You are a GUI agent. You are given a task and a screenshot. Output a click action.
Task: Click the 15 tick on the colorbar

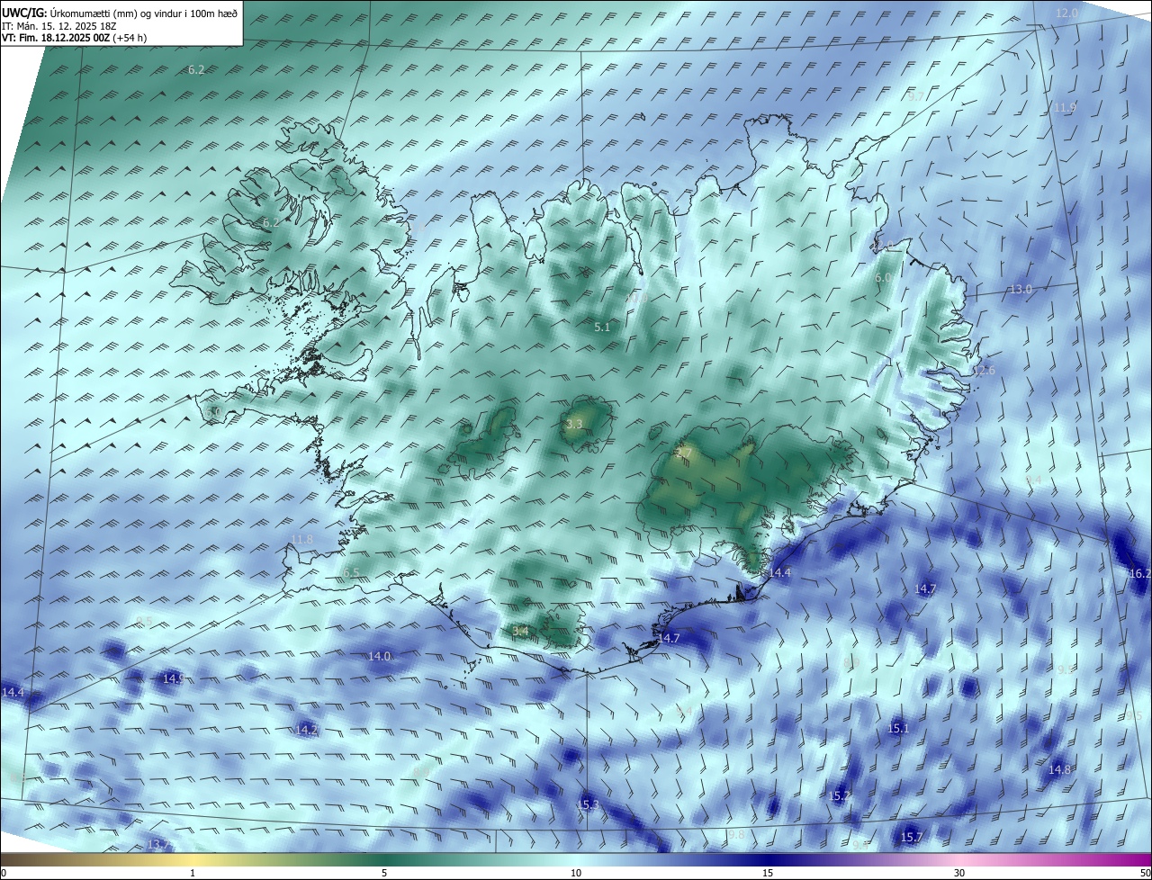click(x=768, y=873)
